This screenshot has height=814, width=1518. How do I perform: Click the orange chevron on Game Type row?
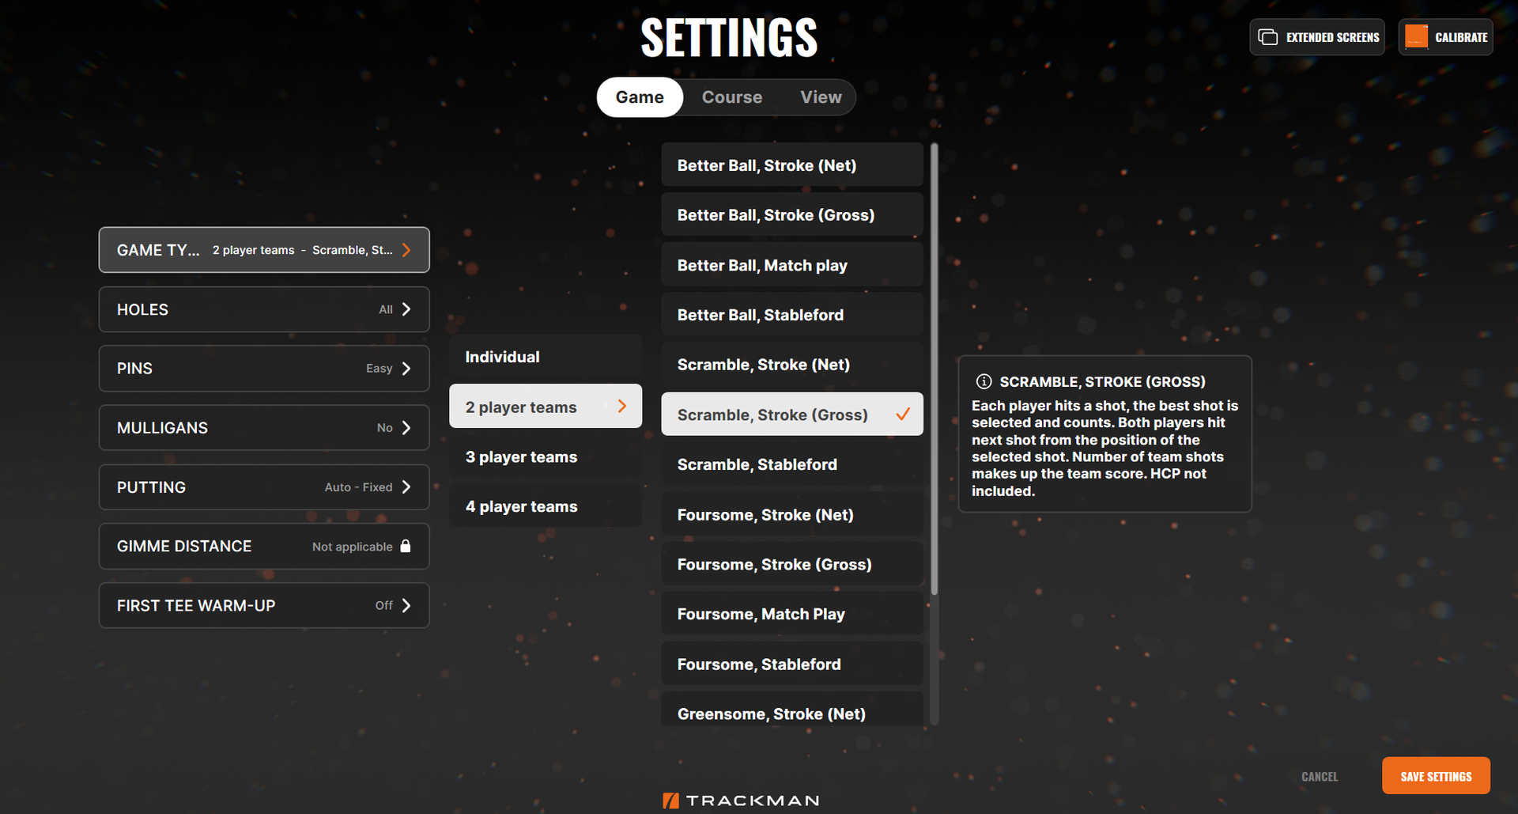[x=406, y=250]
